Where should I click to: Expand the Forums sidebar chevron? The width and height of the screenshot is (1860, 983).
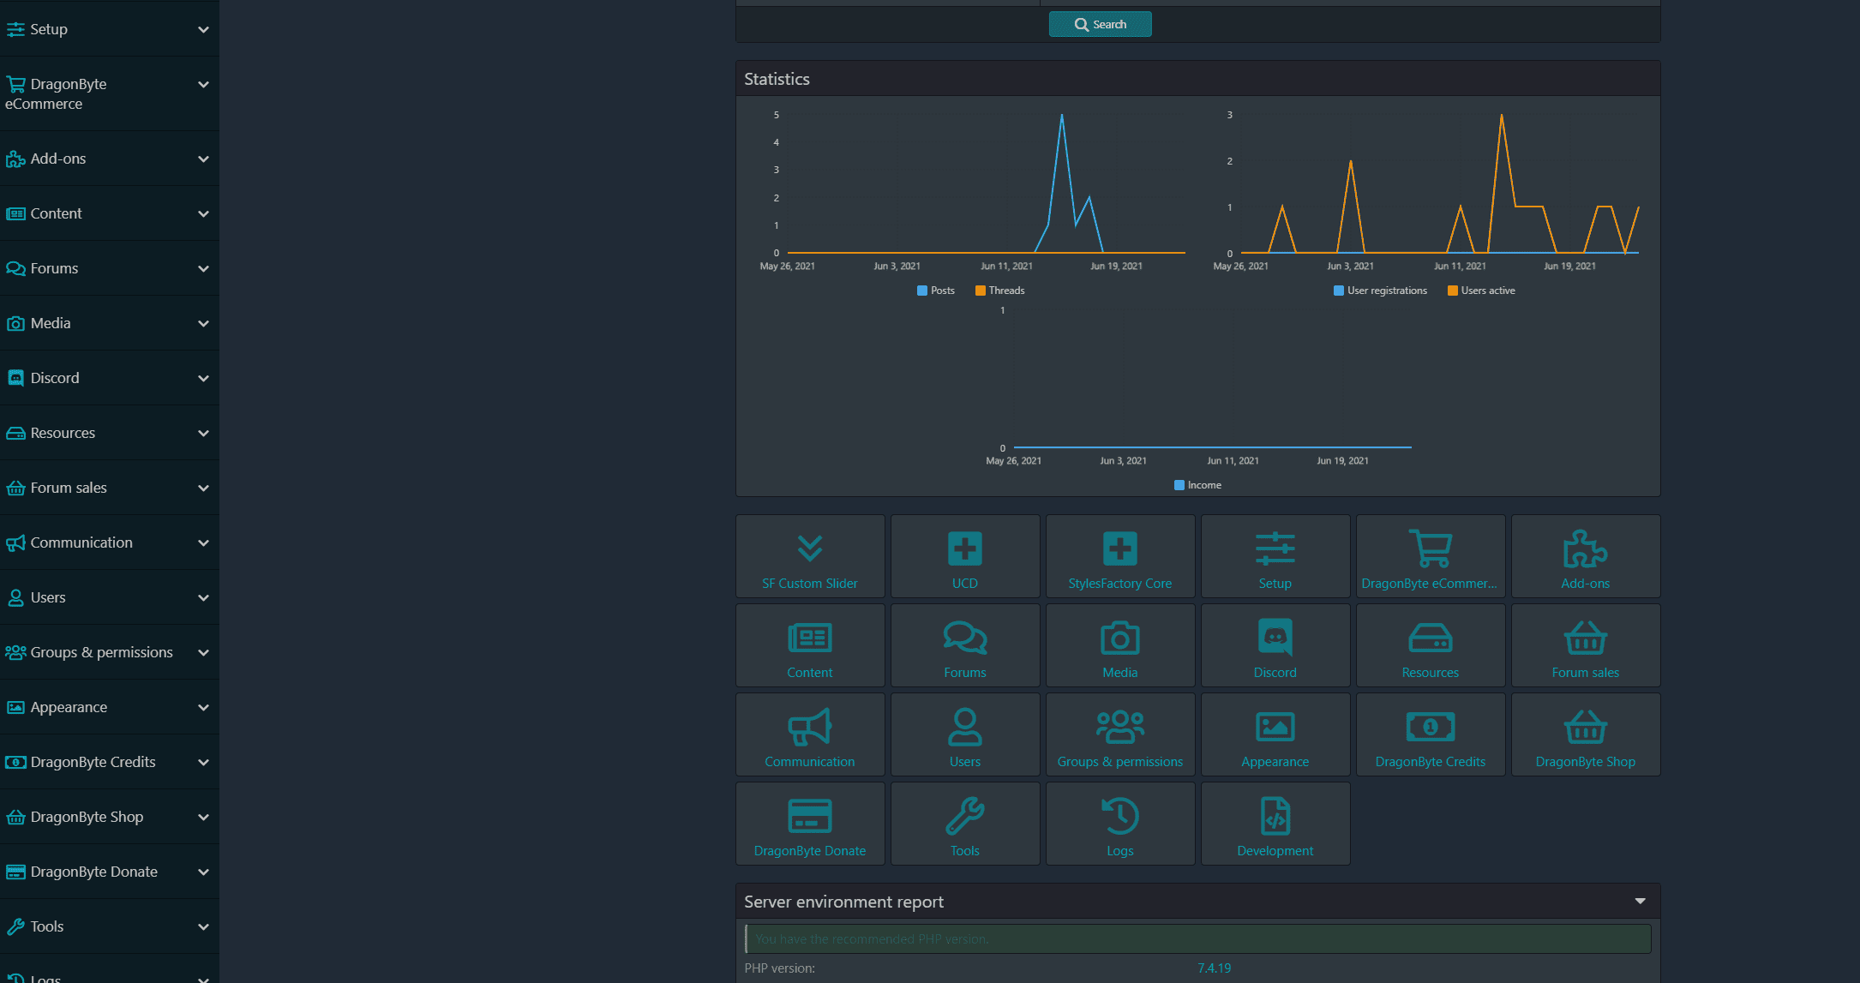[203, 268]
